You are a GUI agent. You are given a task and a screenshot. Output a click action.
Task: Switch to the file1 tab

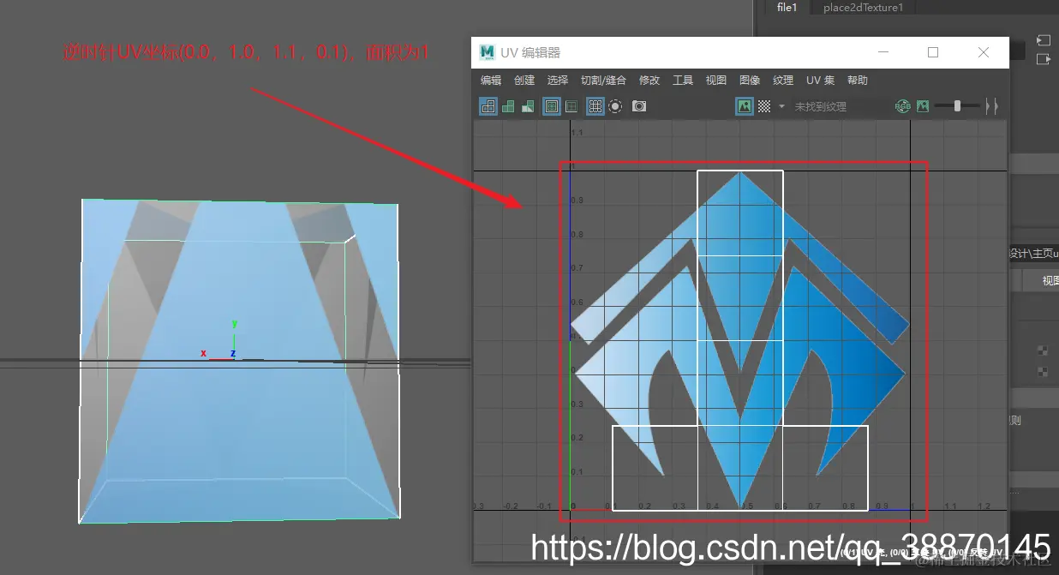[787, 7]
